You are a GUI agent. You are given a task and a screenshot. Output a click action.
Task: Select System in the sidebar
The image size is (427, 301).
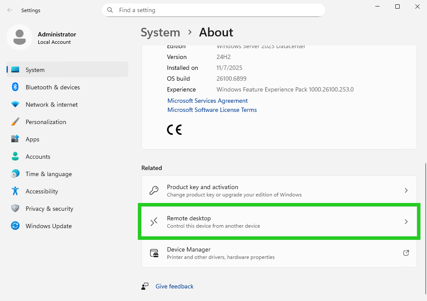pyautogui.click(x=35, y=70)
